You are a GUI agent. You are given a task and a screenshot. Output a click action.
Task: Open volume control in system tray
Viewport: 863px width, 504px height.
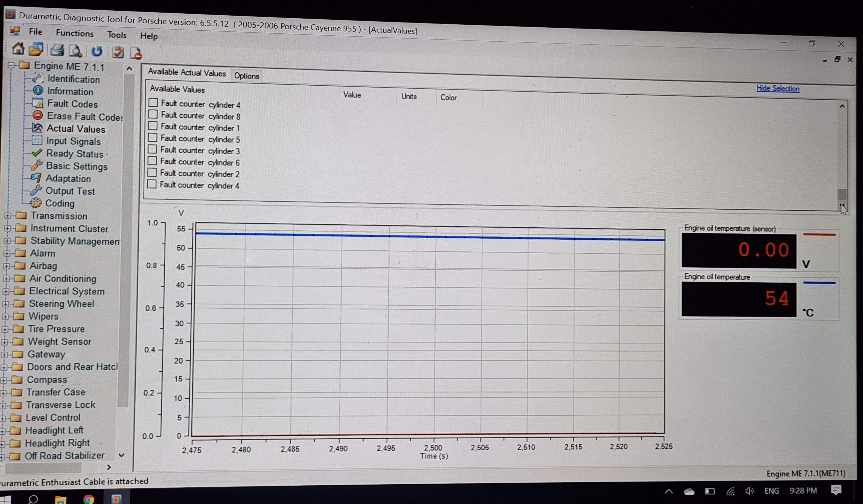pos(749,491)
